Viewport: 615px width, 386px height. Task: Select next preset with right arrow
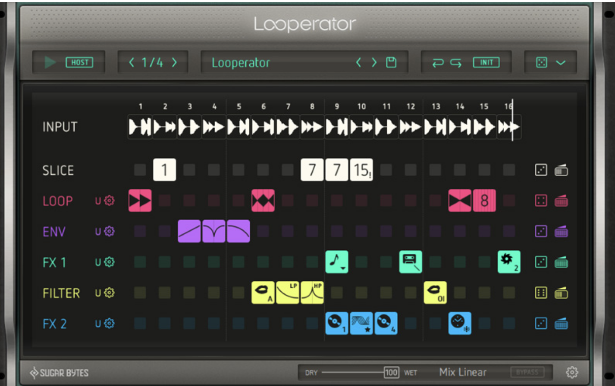coord(374,62)
